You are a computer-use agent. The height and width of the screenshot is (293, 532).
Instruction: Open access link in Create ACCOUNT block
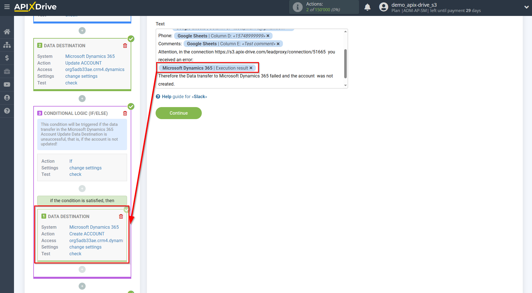click(x=96, y=240)
